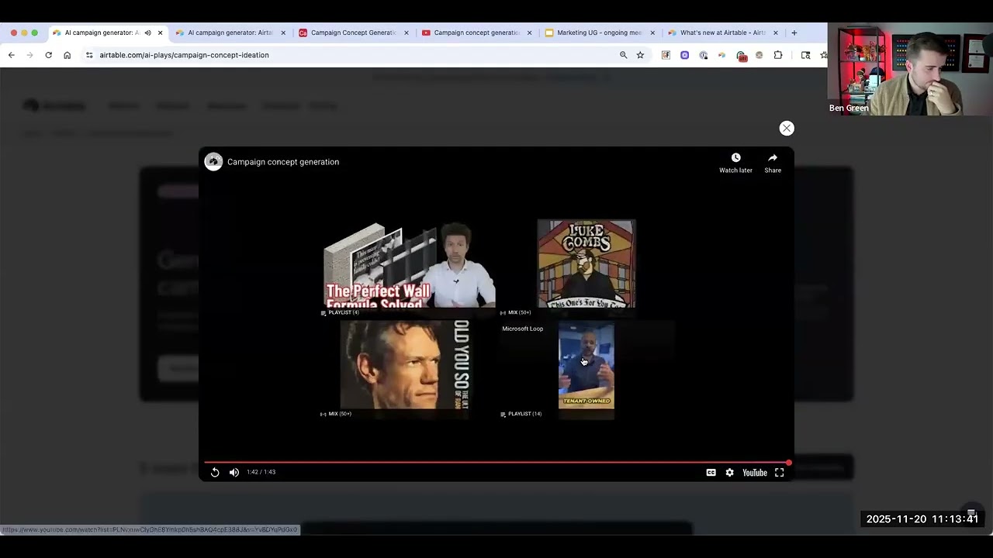Open 'The Perfect Wall' suggested video thumbnail
The image size is (993, 558).
pyautogui.click(x=410, y=265)
